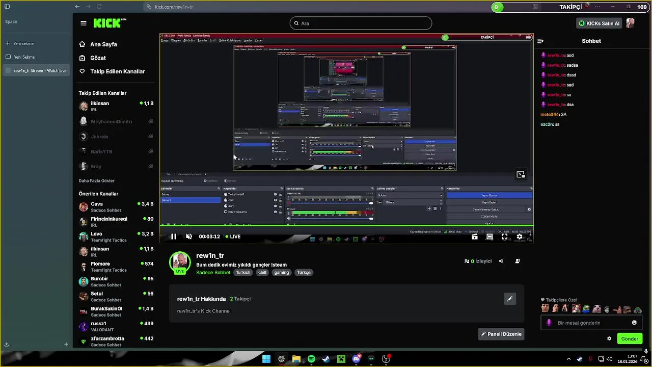This screenshot has width=652, height=367.
Task: Open Spotify from the taskbar
Action: pyautogui.click(x=311, y=359)
